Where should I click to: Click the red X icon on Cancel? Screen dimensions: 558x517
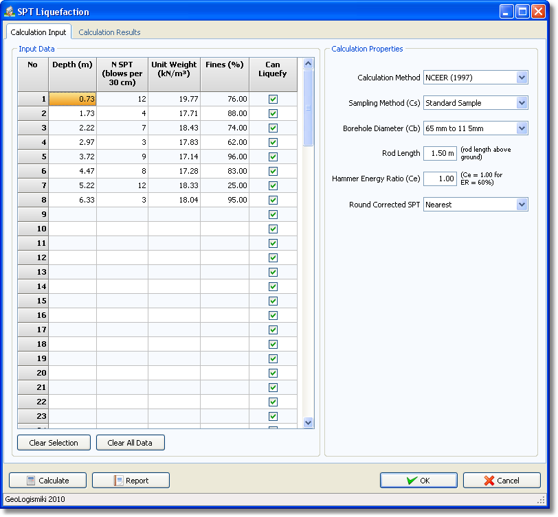tap(489, 481)
